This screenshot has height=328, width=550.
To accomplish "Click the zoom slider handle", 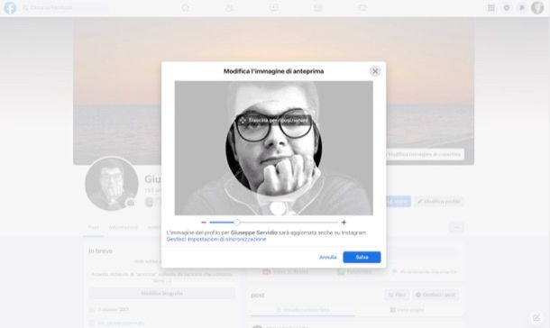I will click(x=237, y=223).
